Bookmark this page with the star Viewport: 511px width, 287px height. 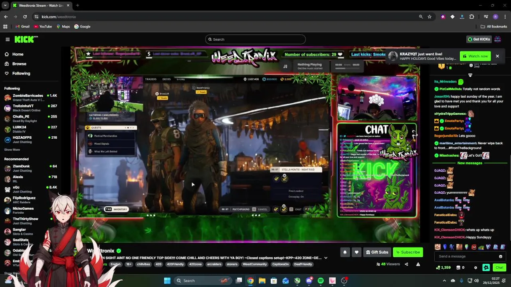click(430, 17)
